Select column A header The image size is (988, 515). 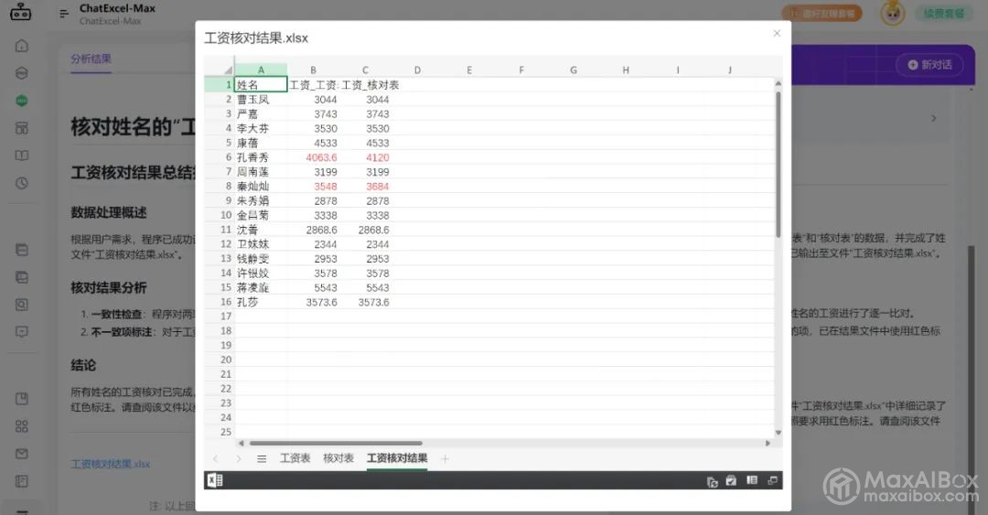[x=261, y=70]
